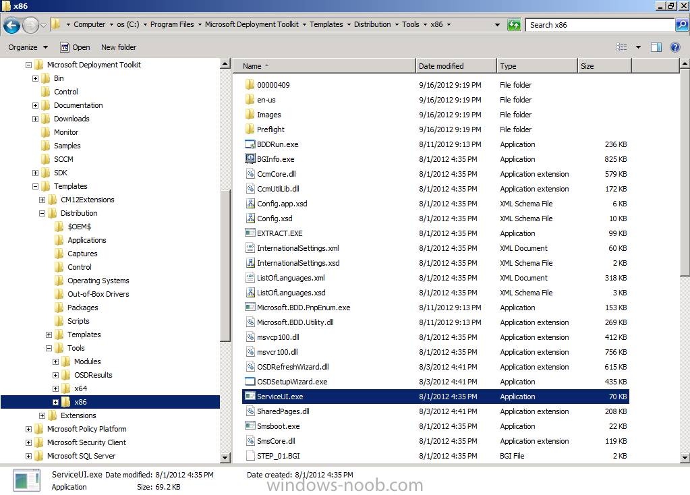Sort files by Date modified column

coord(456,66)
